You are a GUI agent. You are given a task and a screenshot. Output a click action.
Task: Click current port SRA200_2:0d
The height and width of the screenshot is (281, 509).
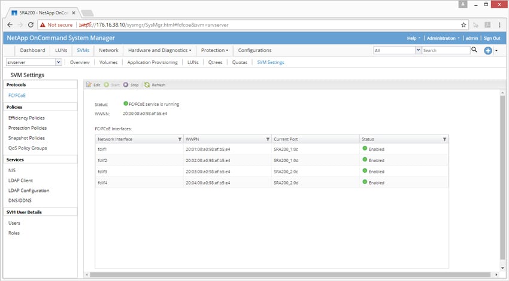point(286,183)
